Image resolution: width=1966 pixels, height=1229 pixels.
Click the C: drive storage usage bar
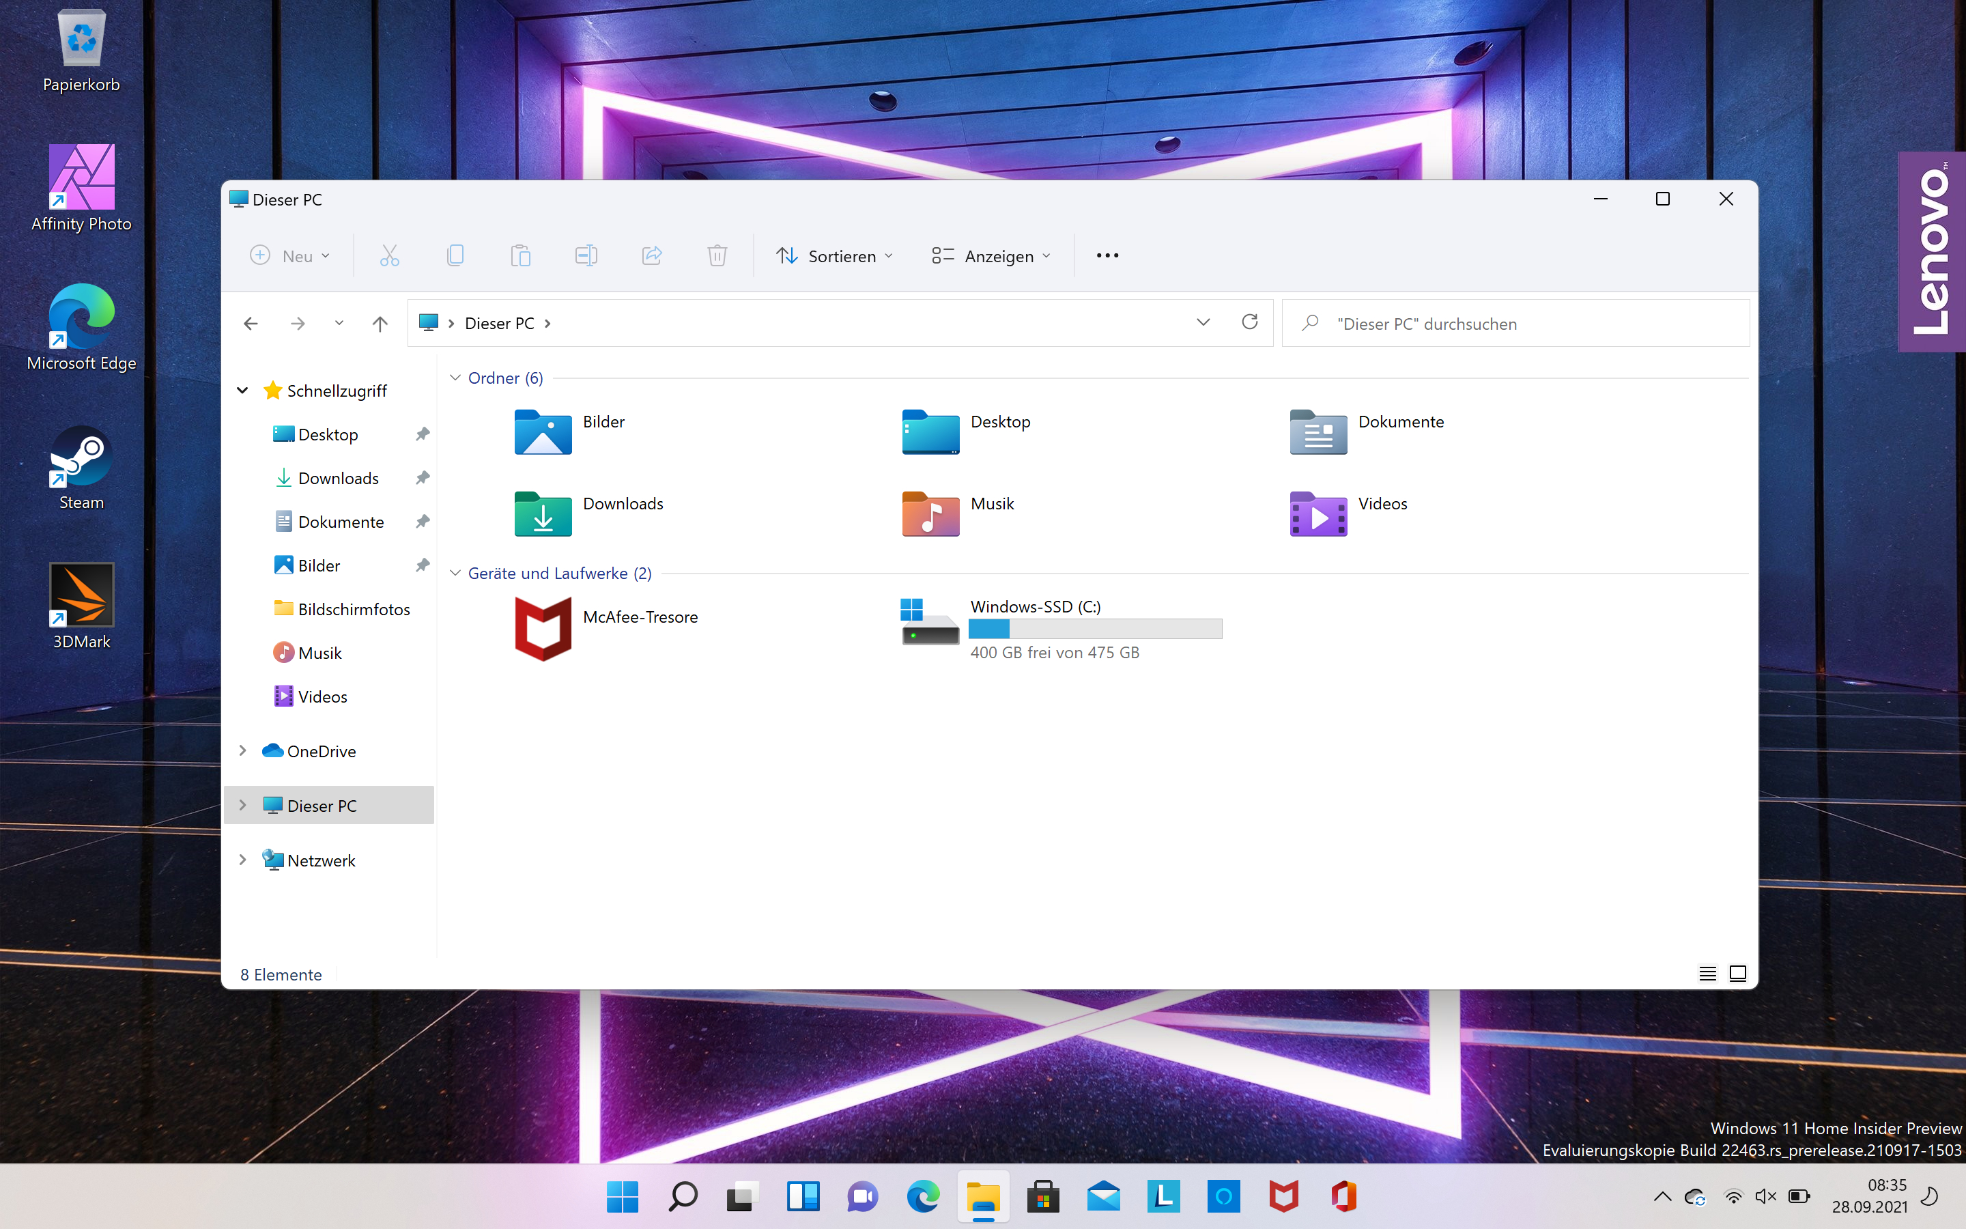tap(1095, 629)
